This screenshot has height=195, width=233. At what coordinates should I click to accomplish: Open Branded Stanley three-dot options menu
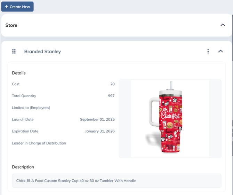pyautogui.click(x=208, y=52)
